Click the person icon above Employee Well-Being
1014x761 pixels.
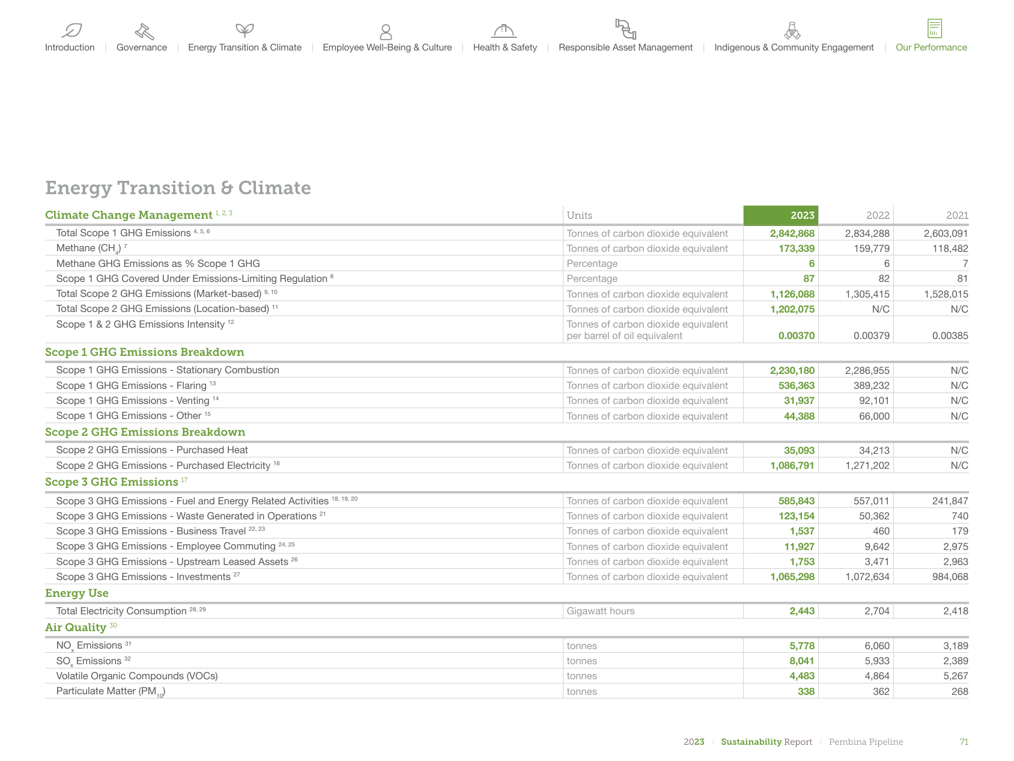[x=386, y=31]
